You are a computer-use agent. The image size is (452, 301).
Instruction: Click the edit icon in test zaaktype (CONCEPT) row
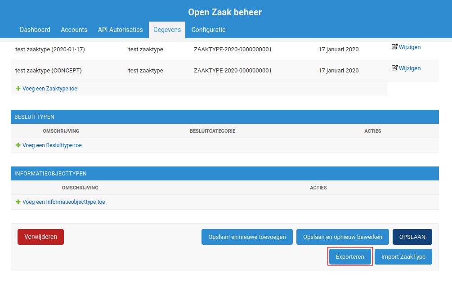click(x=394, y=68)
